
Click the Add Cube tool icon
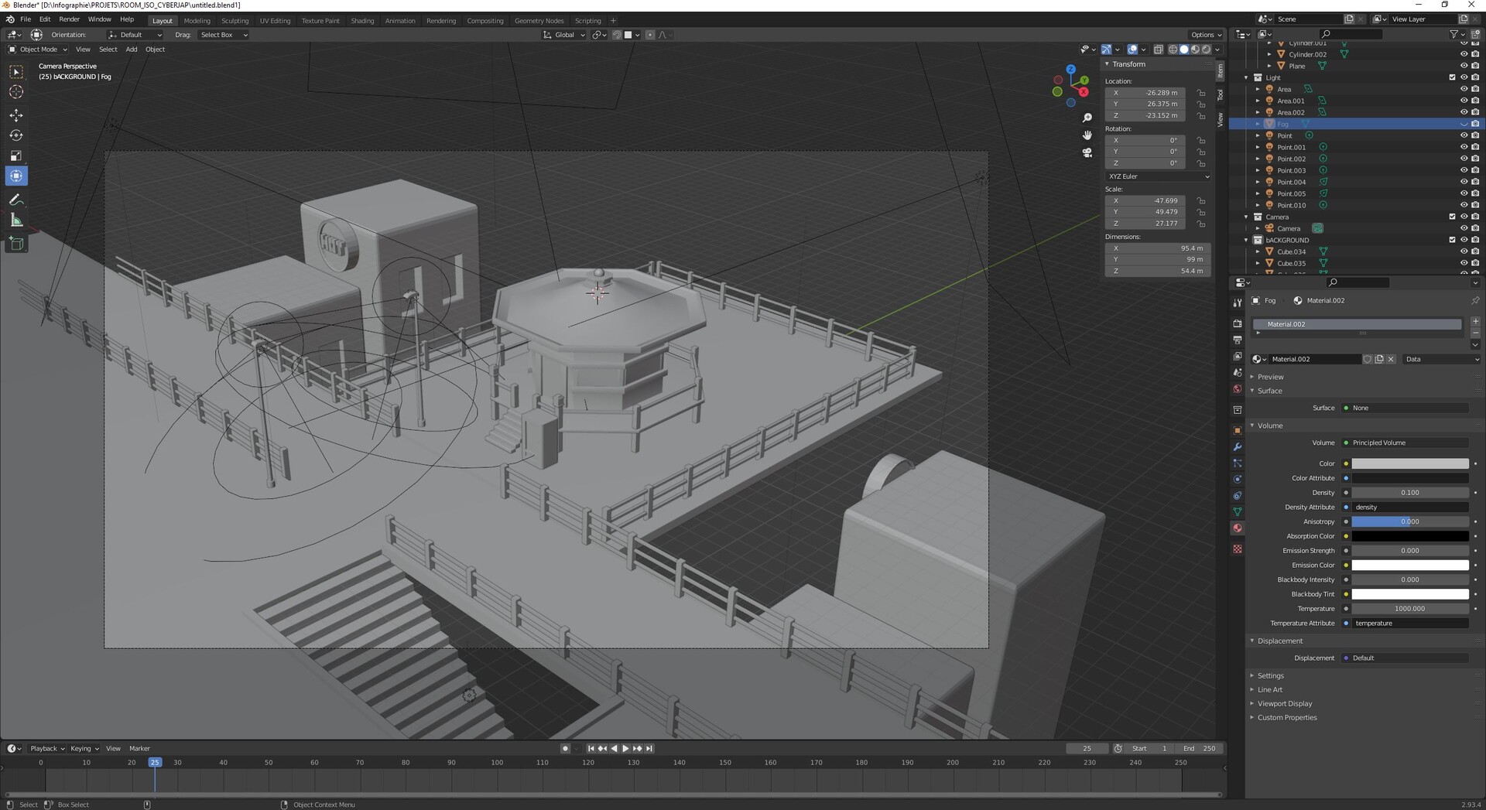16,244
